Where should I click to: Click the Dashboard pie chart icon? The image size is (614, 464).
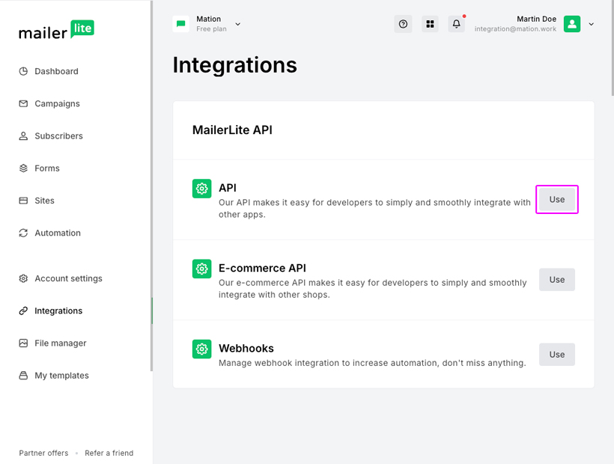point(23,71)
